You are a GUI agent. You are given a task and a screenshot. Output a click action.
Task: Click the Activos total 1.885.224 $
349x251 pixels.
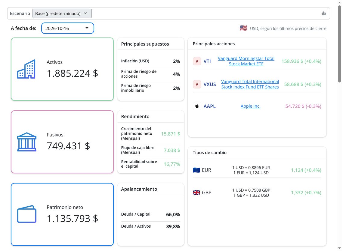point(72,73)
